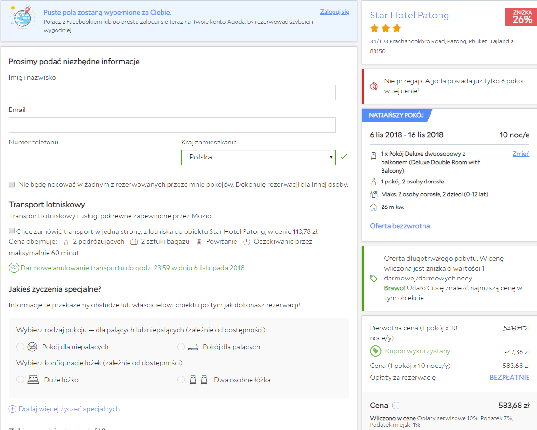Click the -47,36 zł coupon discount value
The width and height of the screenshot is (537, 430).
517,352
